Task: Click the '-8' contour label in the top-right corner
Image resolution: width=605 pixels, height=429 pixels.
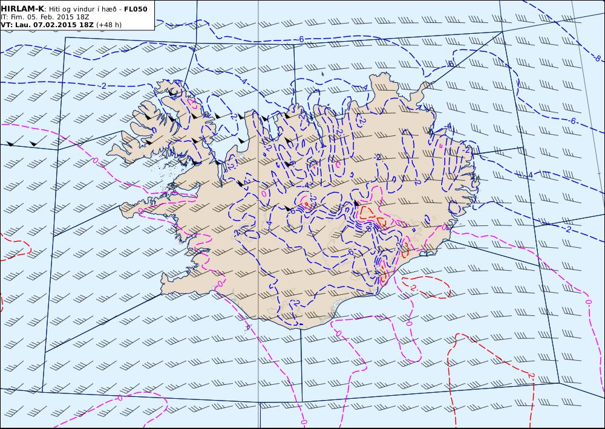Action: 597,59
